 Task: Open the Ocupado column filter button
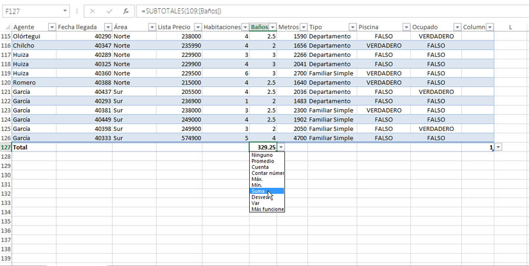pos(457,27)
